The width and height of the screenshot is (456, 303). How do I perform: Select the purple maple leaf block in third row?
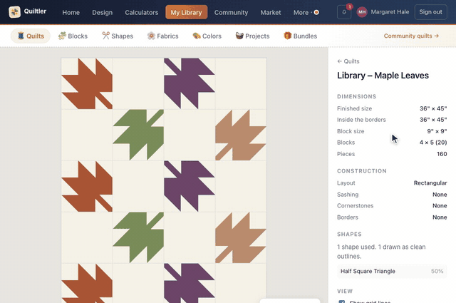tap(190, 186)
